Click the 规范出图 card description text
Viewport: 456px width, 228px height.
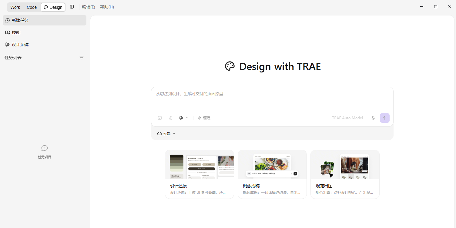coord(344,193)
